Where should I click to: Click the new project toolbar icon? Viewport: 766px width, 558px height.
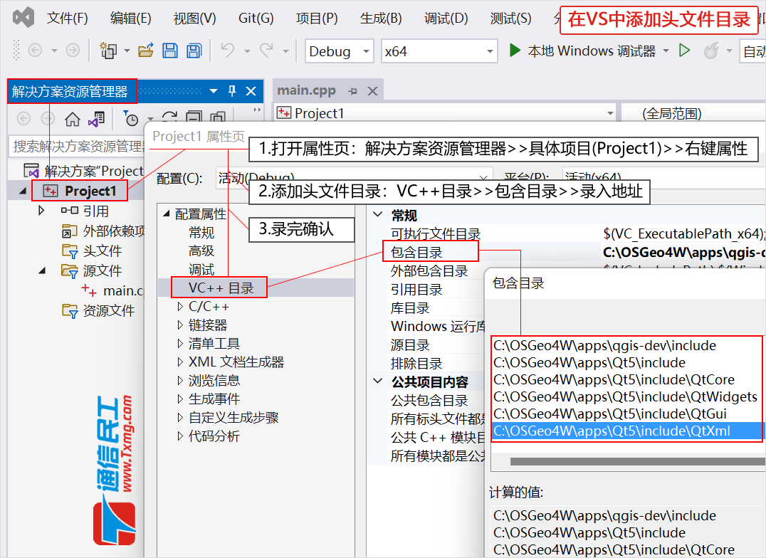pos(108,51)
